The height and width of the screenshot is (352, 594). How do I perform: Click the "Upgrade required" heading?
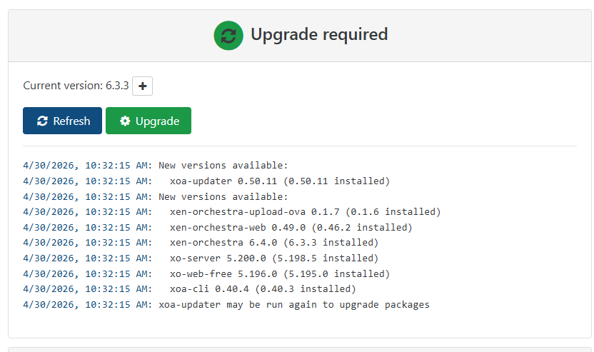click(x=319, y=34)
